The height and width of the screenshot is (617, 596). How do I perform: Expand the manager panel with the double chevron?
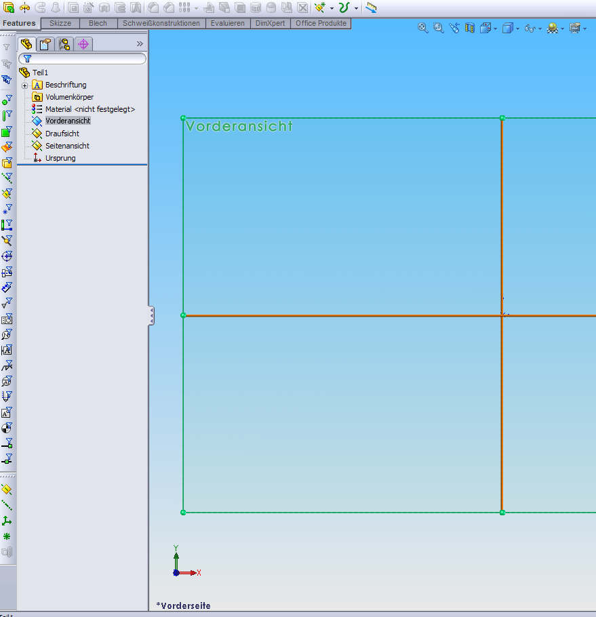(x=140, y=43)
